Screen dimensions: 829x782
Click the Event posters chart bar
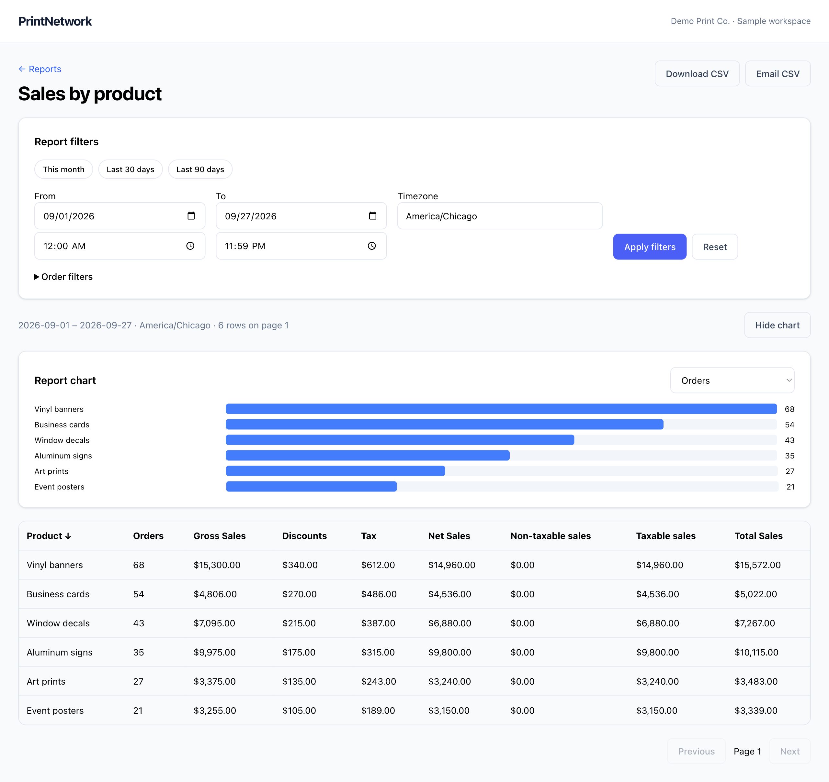point(311,487)
